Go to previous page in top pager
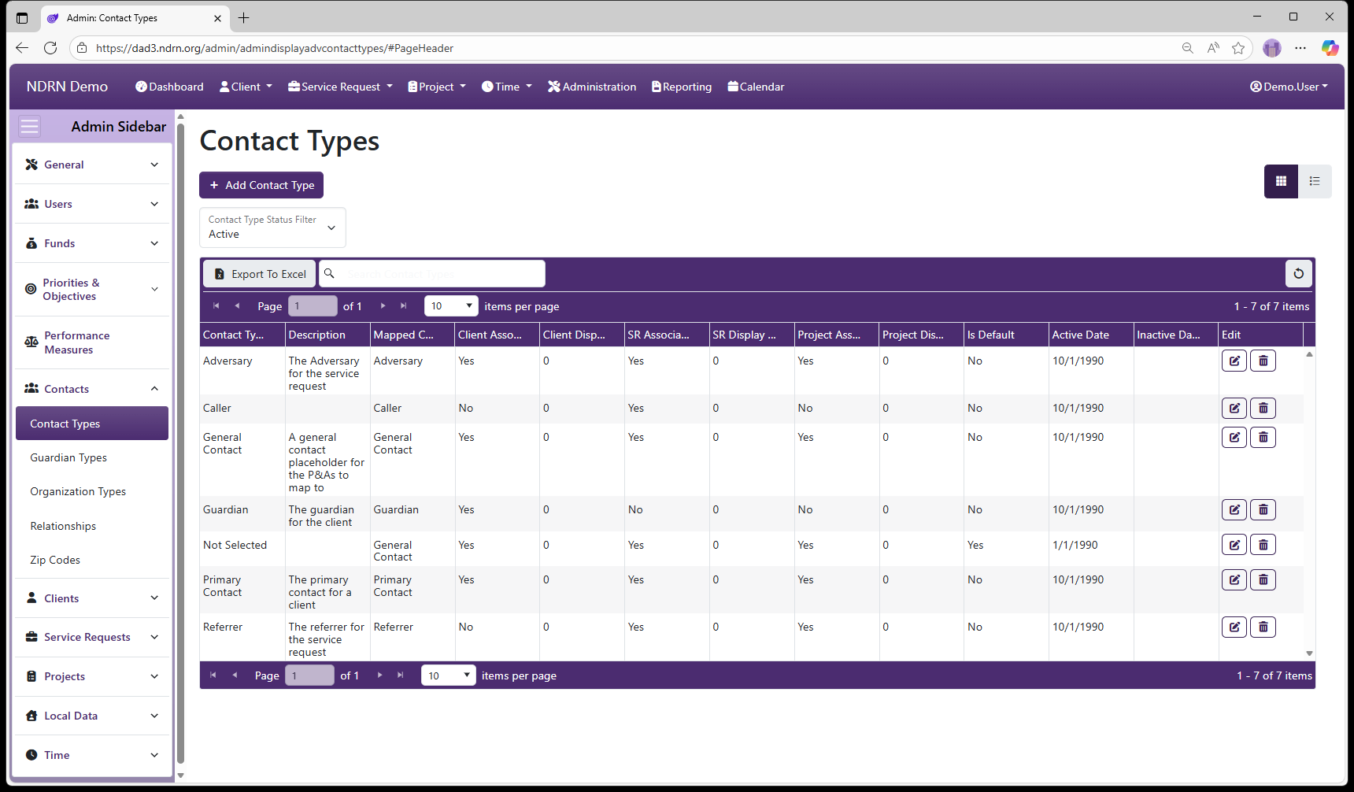Screen dimensions: 1354x792 pyautogui.click(x=237, y=305)
